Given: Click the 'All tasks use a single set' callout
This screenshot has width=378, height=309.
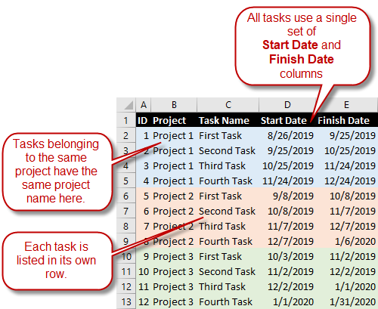Looking at the screenshot, I should point(302,46).
